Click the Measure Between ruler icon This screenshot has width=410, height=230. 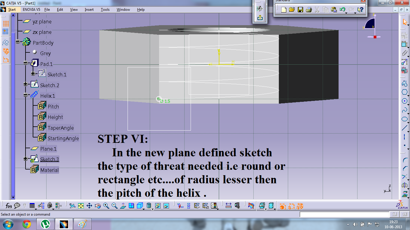[x=228, y=206]
